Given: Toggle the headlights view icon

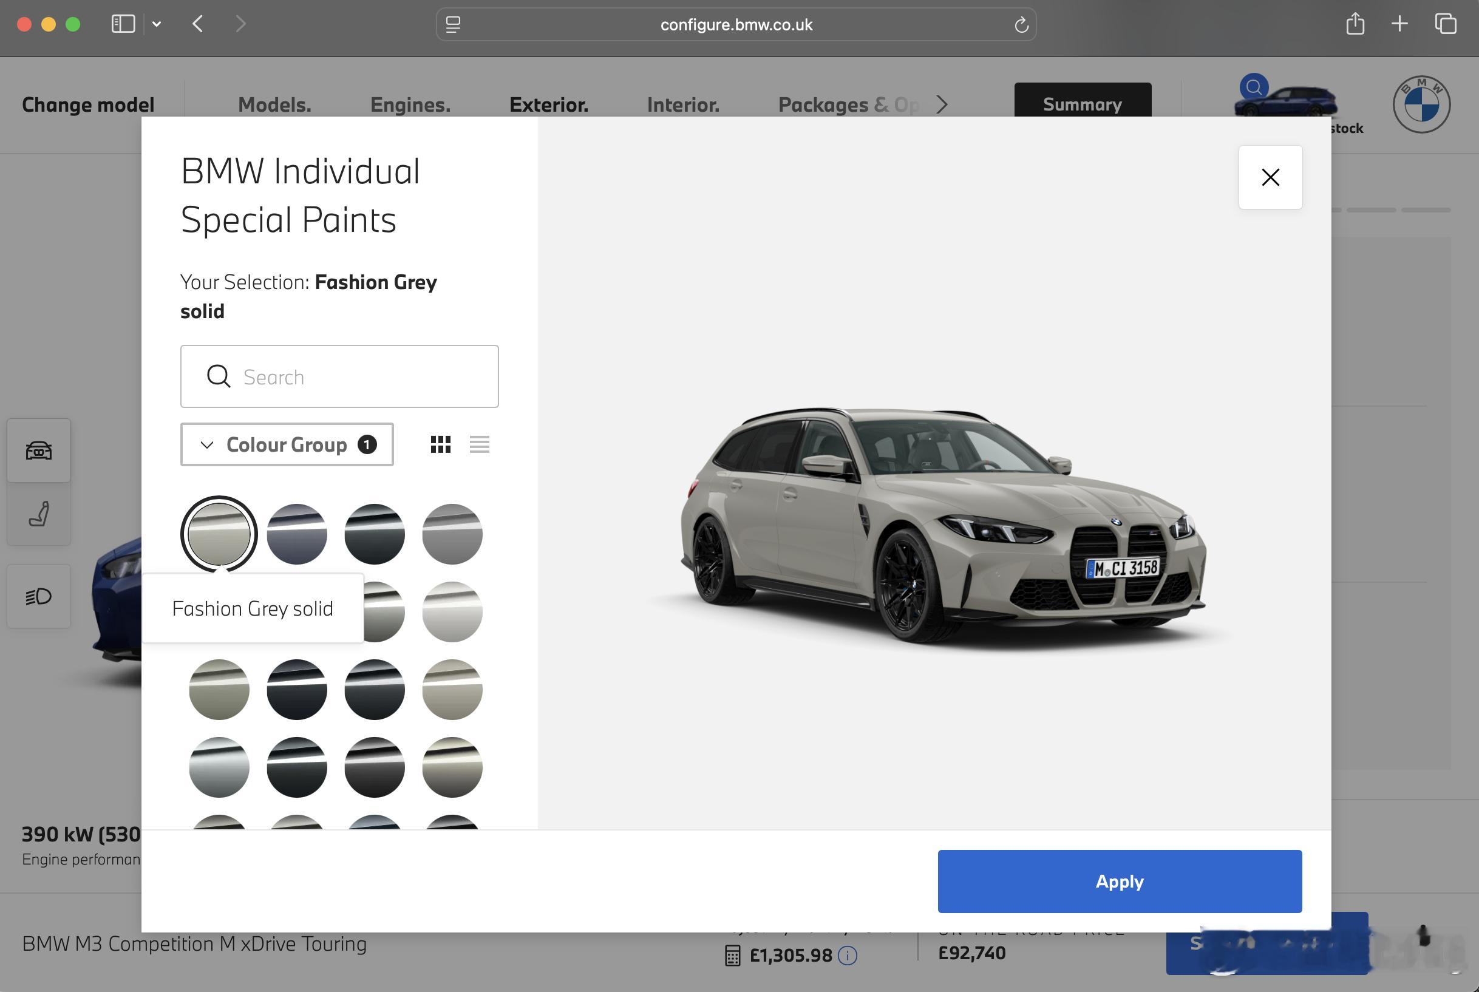Looking at the screenshot, I should 39,596.
